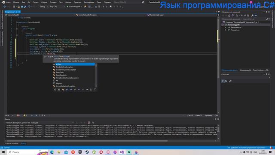Image resolution: width=275 pixels, height=155 pixels.
Task: Toggle first IntelliSense filter icon in filter bar
Action: click(55, 90)
